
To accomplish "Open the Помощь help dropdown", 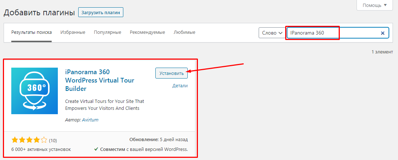I will pos(375,5).
